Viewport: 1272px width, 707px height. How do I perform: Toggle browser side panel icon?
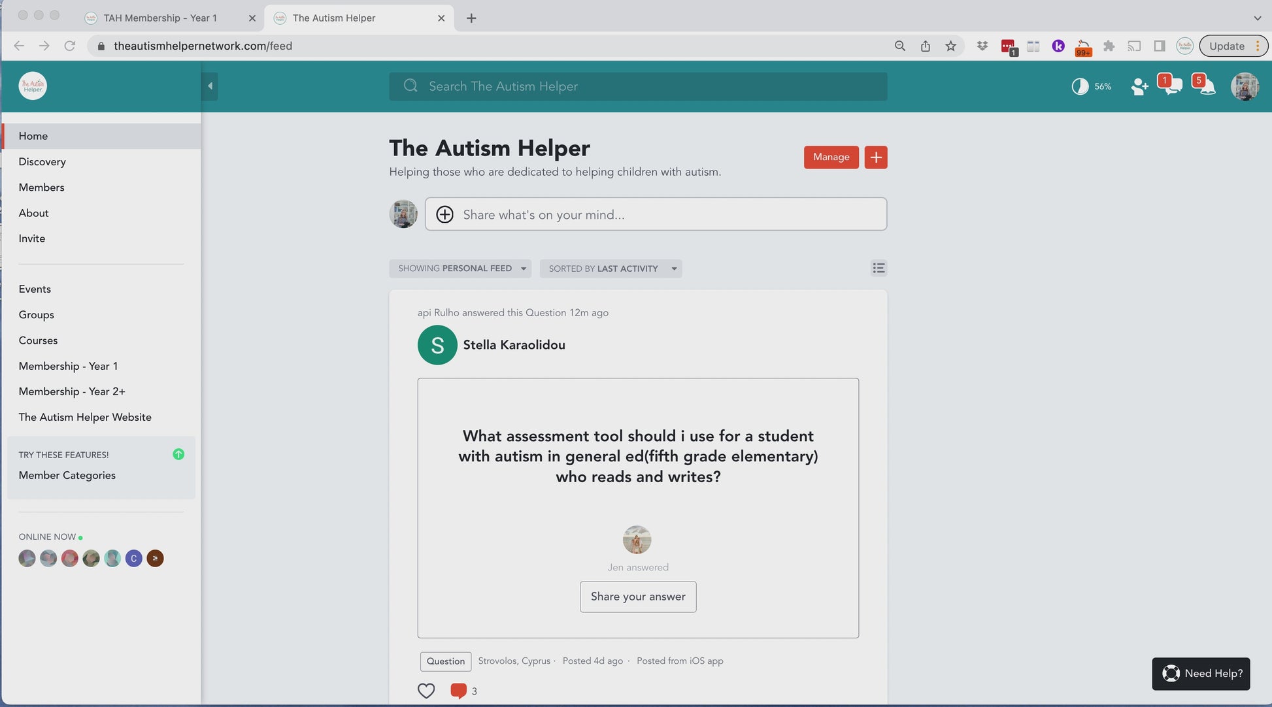(x=1160, y=46)
